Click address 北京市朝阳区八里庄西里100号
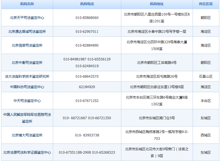Viewport: 223px width, 161px height. (x=157, y=18)
